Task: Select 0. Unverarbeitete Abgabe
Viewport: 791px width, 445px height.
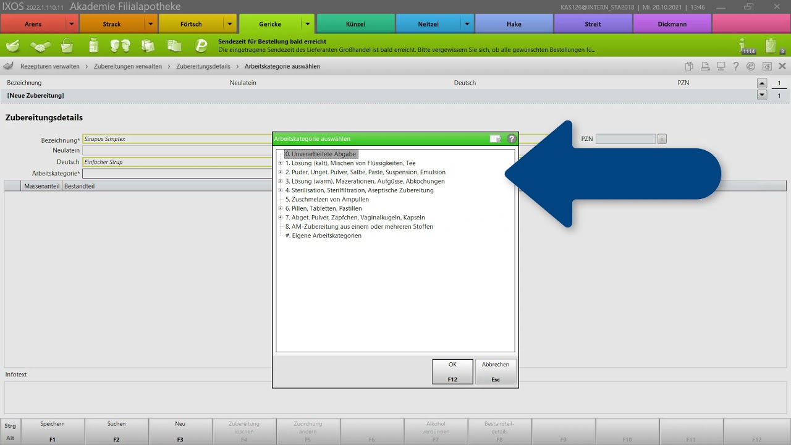Action: click(321, 154)
